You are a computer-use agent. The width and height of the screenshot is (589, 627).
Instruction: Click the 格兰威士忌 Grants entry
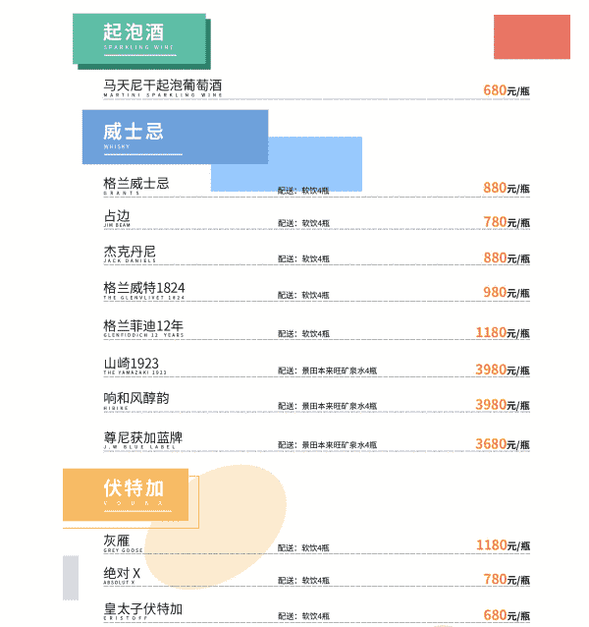[x=136, y=186]
